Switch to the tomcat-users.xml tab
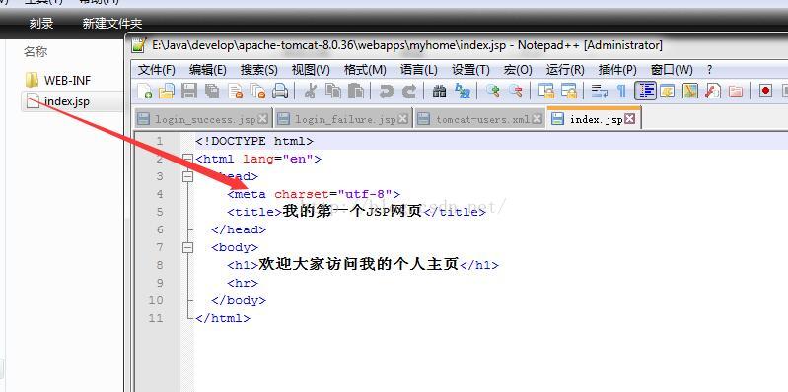Image resolution: width=788 pixels, height=392 pixels. [480, 119]
